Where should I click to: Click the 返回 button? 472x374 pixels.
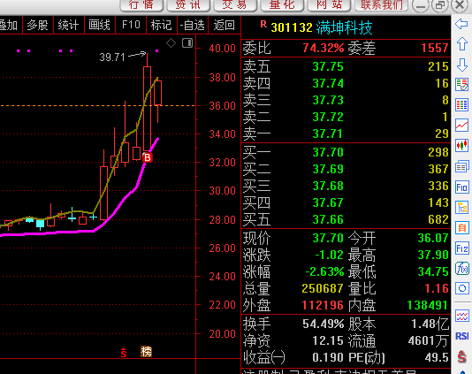pos(225,25)
